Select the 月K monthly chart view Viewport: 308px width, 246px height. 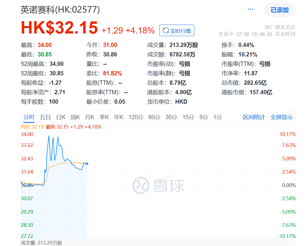click(89, 117)
